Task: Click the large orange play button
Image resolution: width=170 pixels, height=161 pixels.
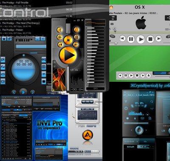Action: coord(68,55)
